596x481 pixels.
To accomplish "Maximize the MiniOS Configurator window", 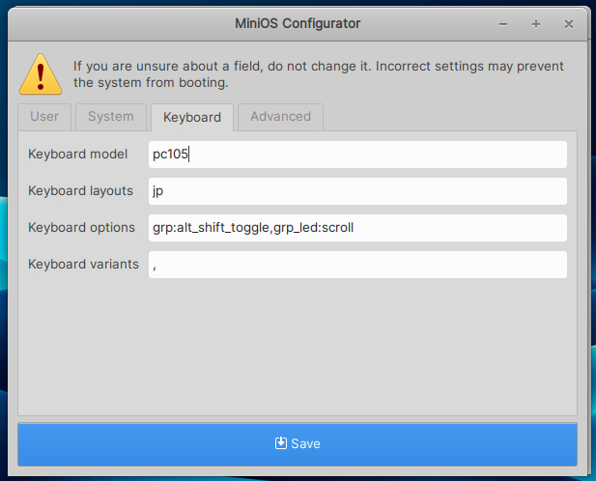I will 536,22.
